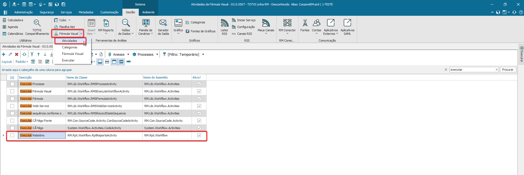
Task: Expand the Cubo dropdown
Action: [x=69, y=20]
